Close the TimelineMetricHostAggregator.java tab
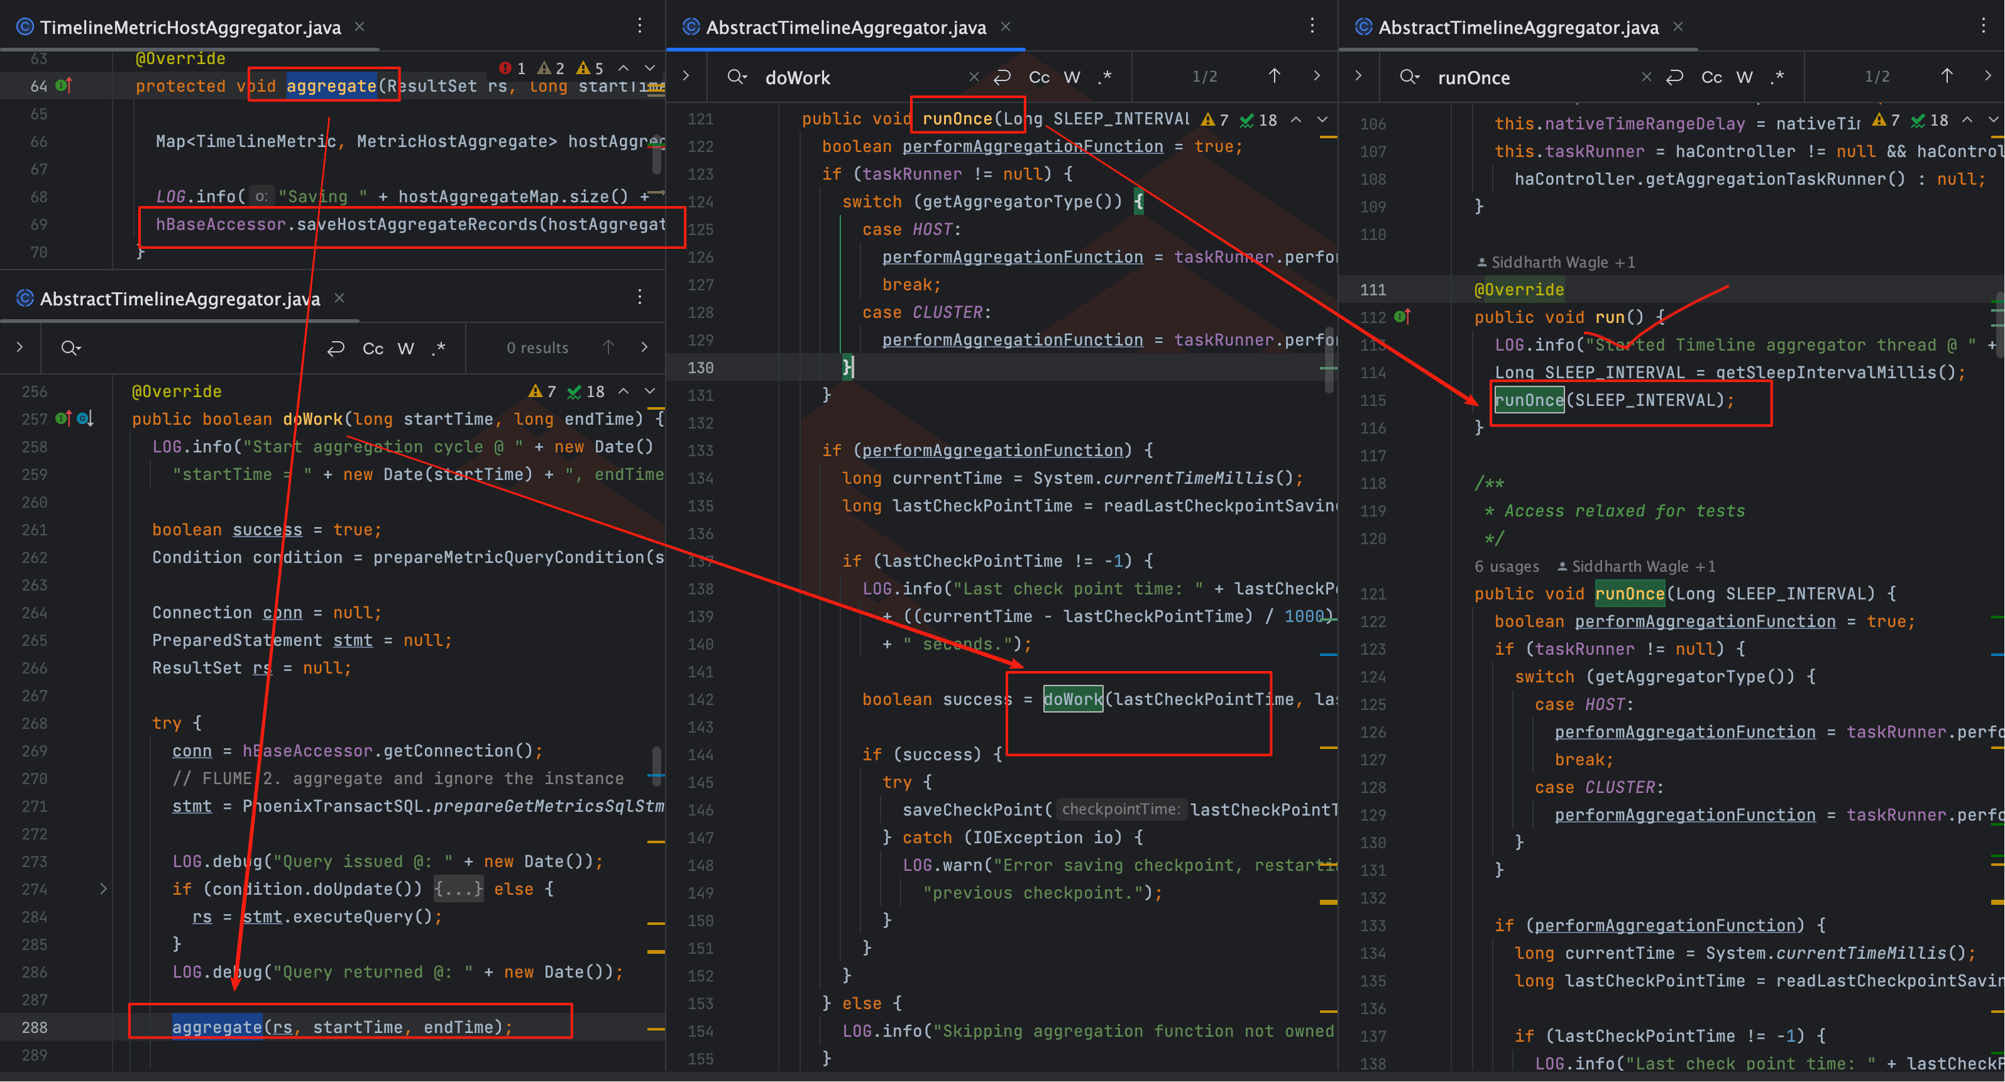 [x=360, y=26]
